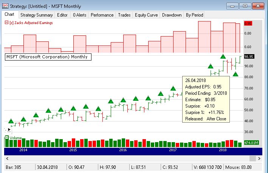This screenshot has width=268, height=173.
Task: Click the Mouse: 83.08 status entry
Action: pyautogui.click(x=239, y=167)
